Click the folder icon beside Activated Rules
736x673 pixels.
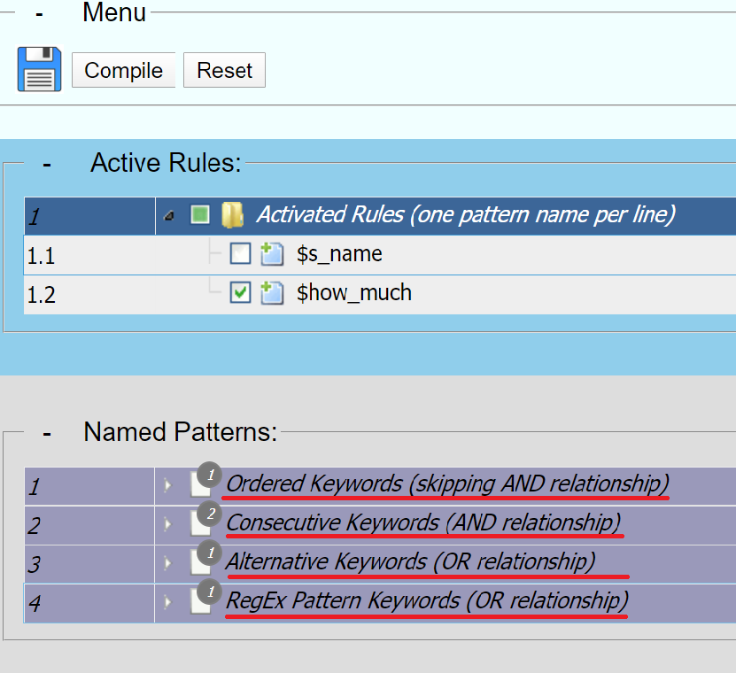(x=232, y=215)
